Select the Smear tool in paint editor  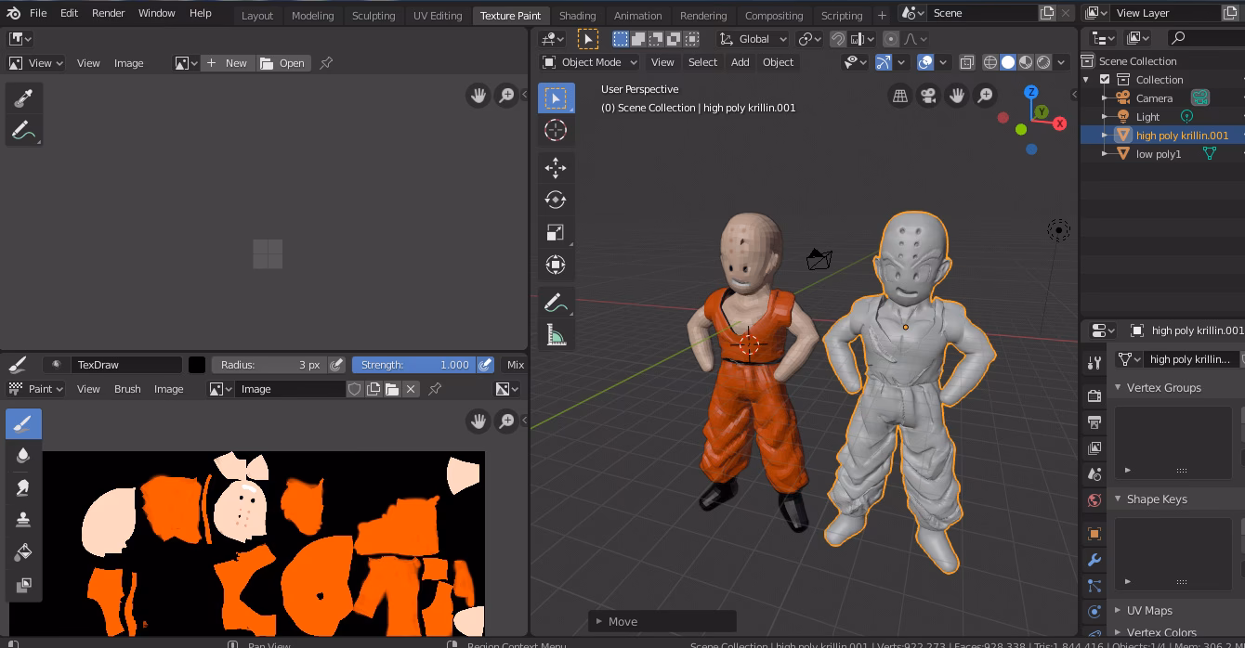(x=23, y=487)
